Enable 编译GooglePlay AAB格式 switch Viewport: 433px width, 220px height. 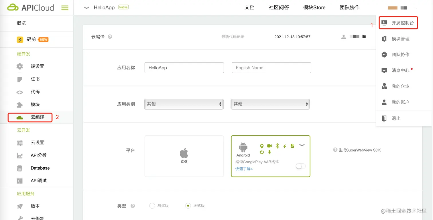click(300, 166)
